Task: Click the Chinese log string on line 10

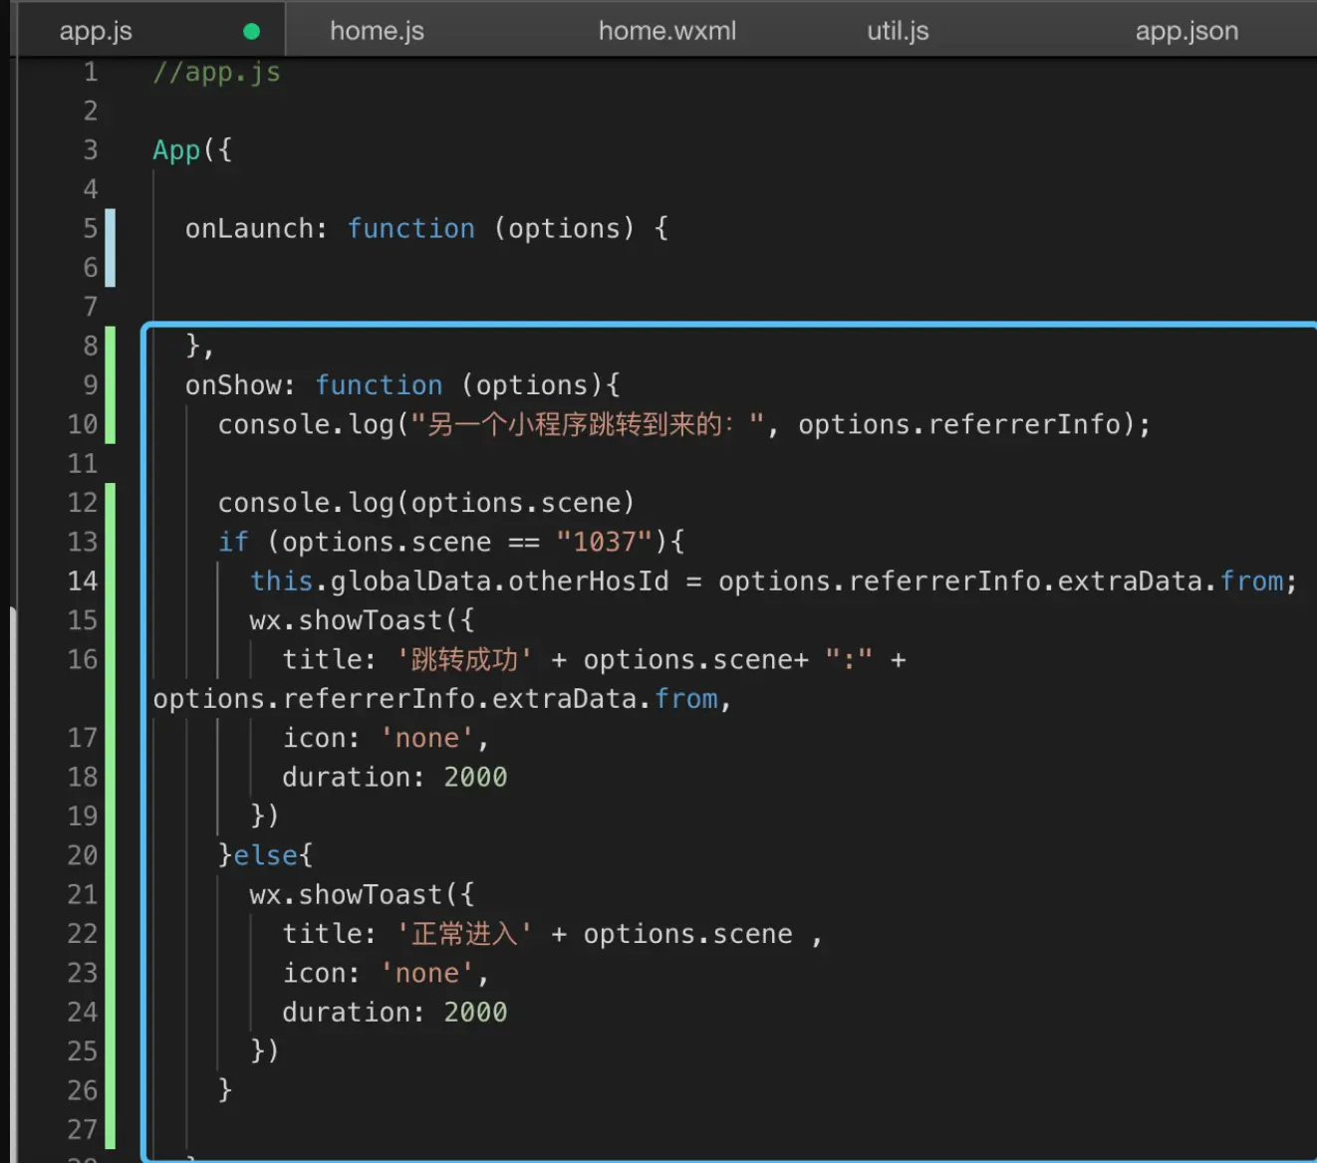Action: coord(588,425)
